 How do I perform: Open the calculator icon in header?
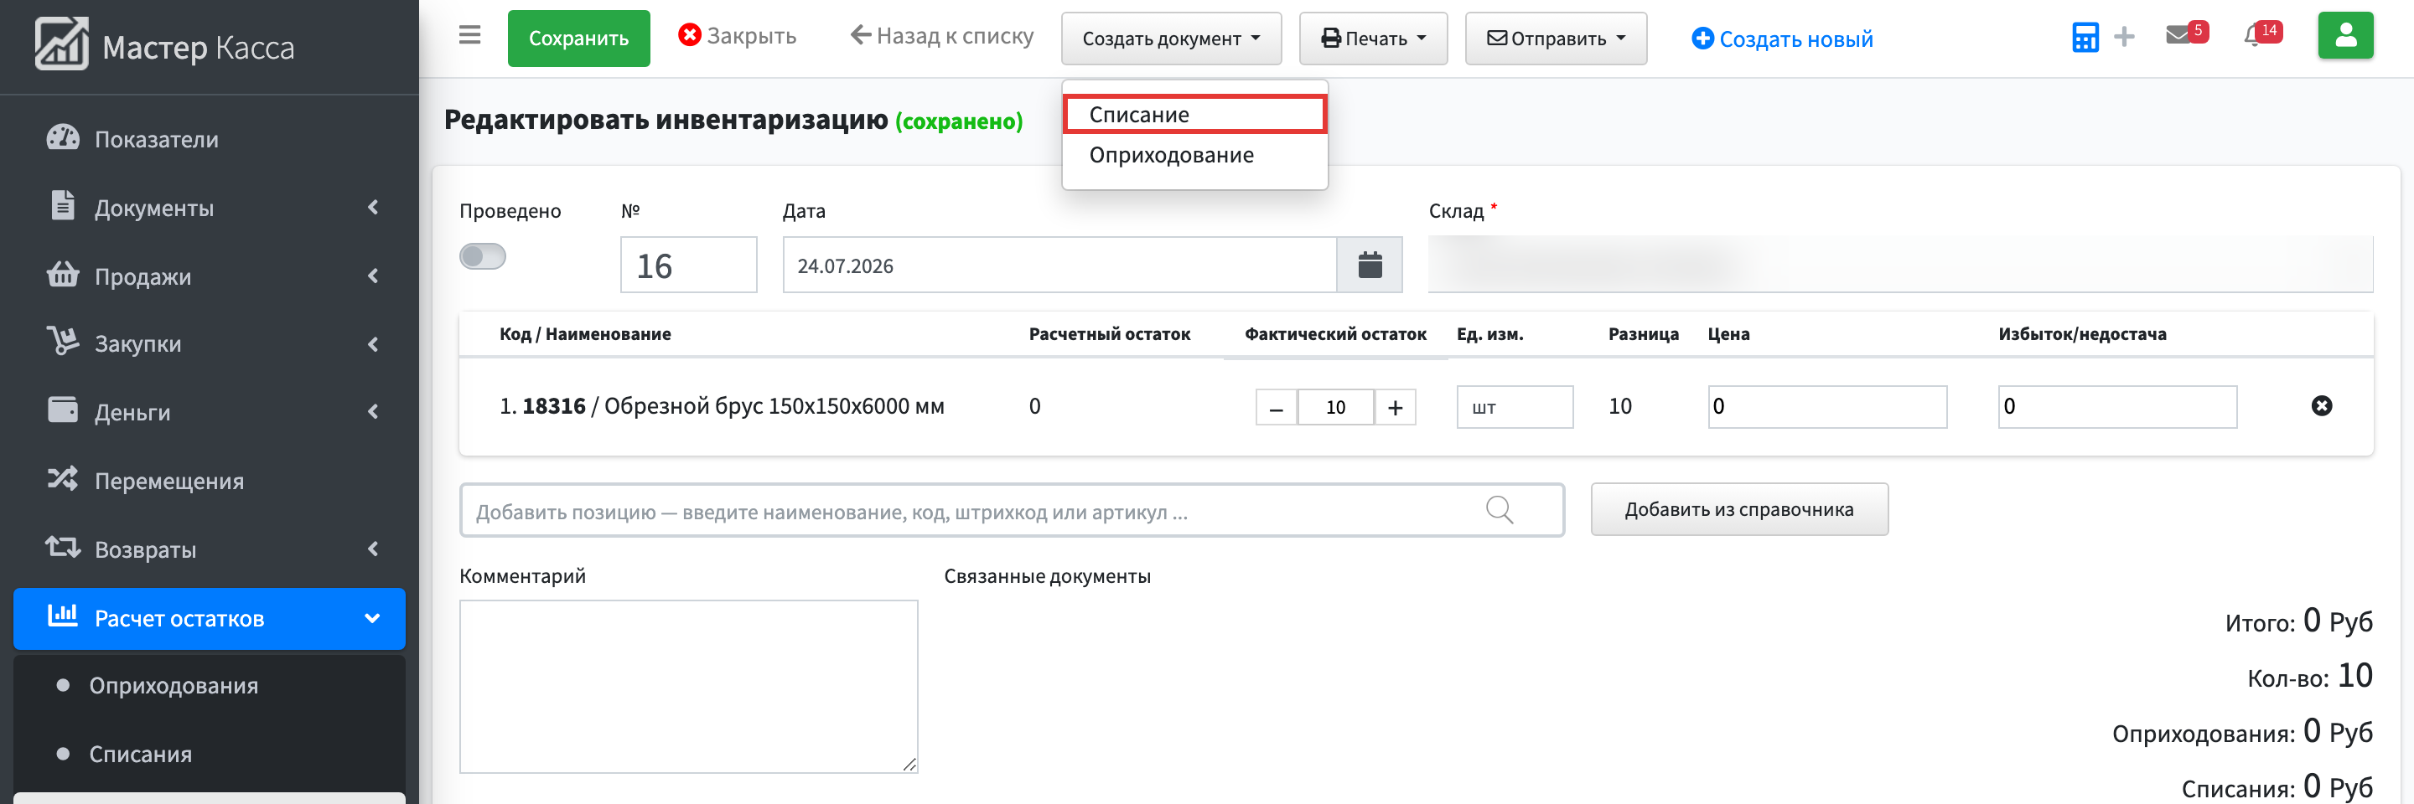point(2085,38)
